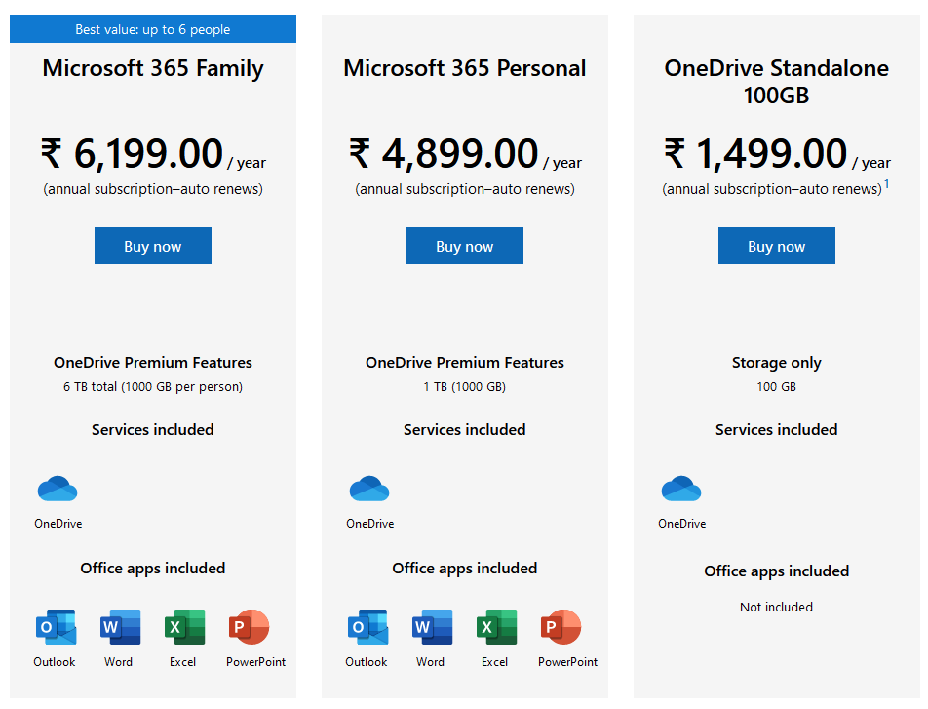Click the Microsoft 365 Personal heading
This screenshot has width=928, height=709.
coord(465,68)
